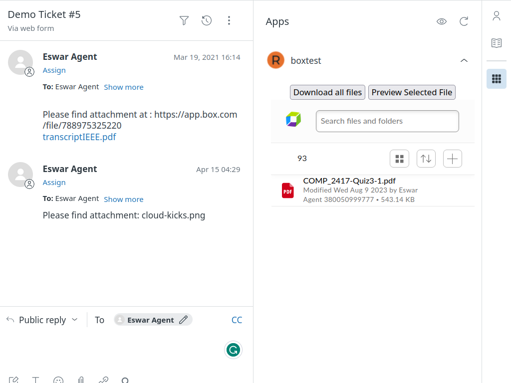Click Download all files button
The image size is (511, 383).
pos(327,92)
